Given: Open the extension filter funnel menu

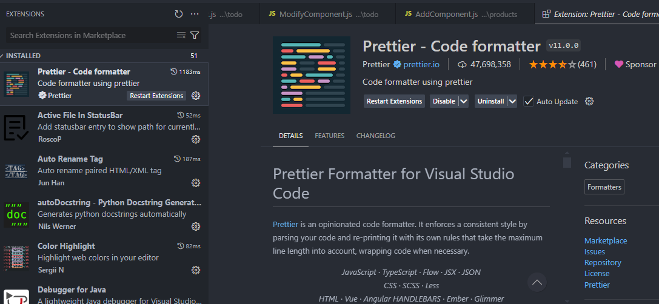Looking at the screenshot, I should click(195, 35).
